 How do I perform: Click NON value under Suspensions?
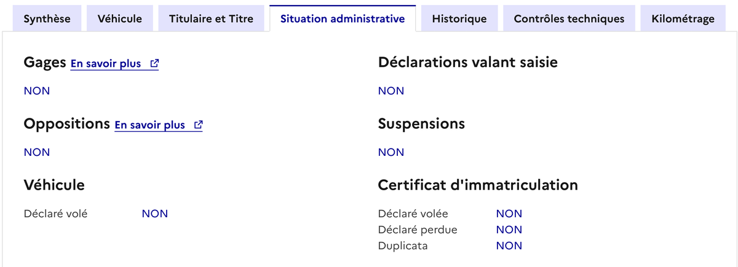point(391,152)
